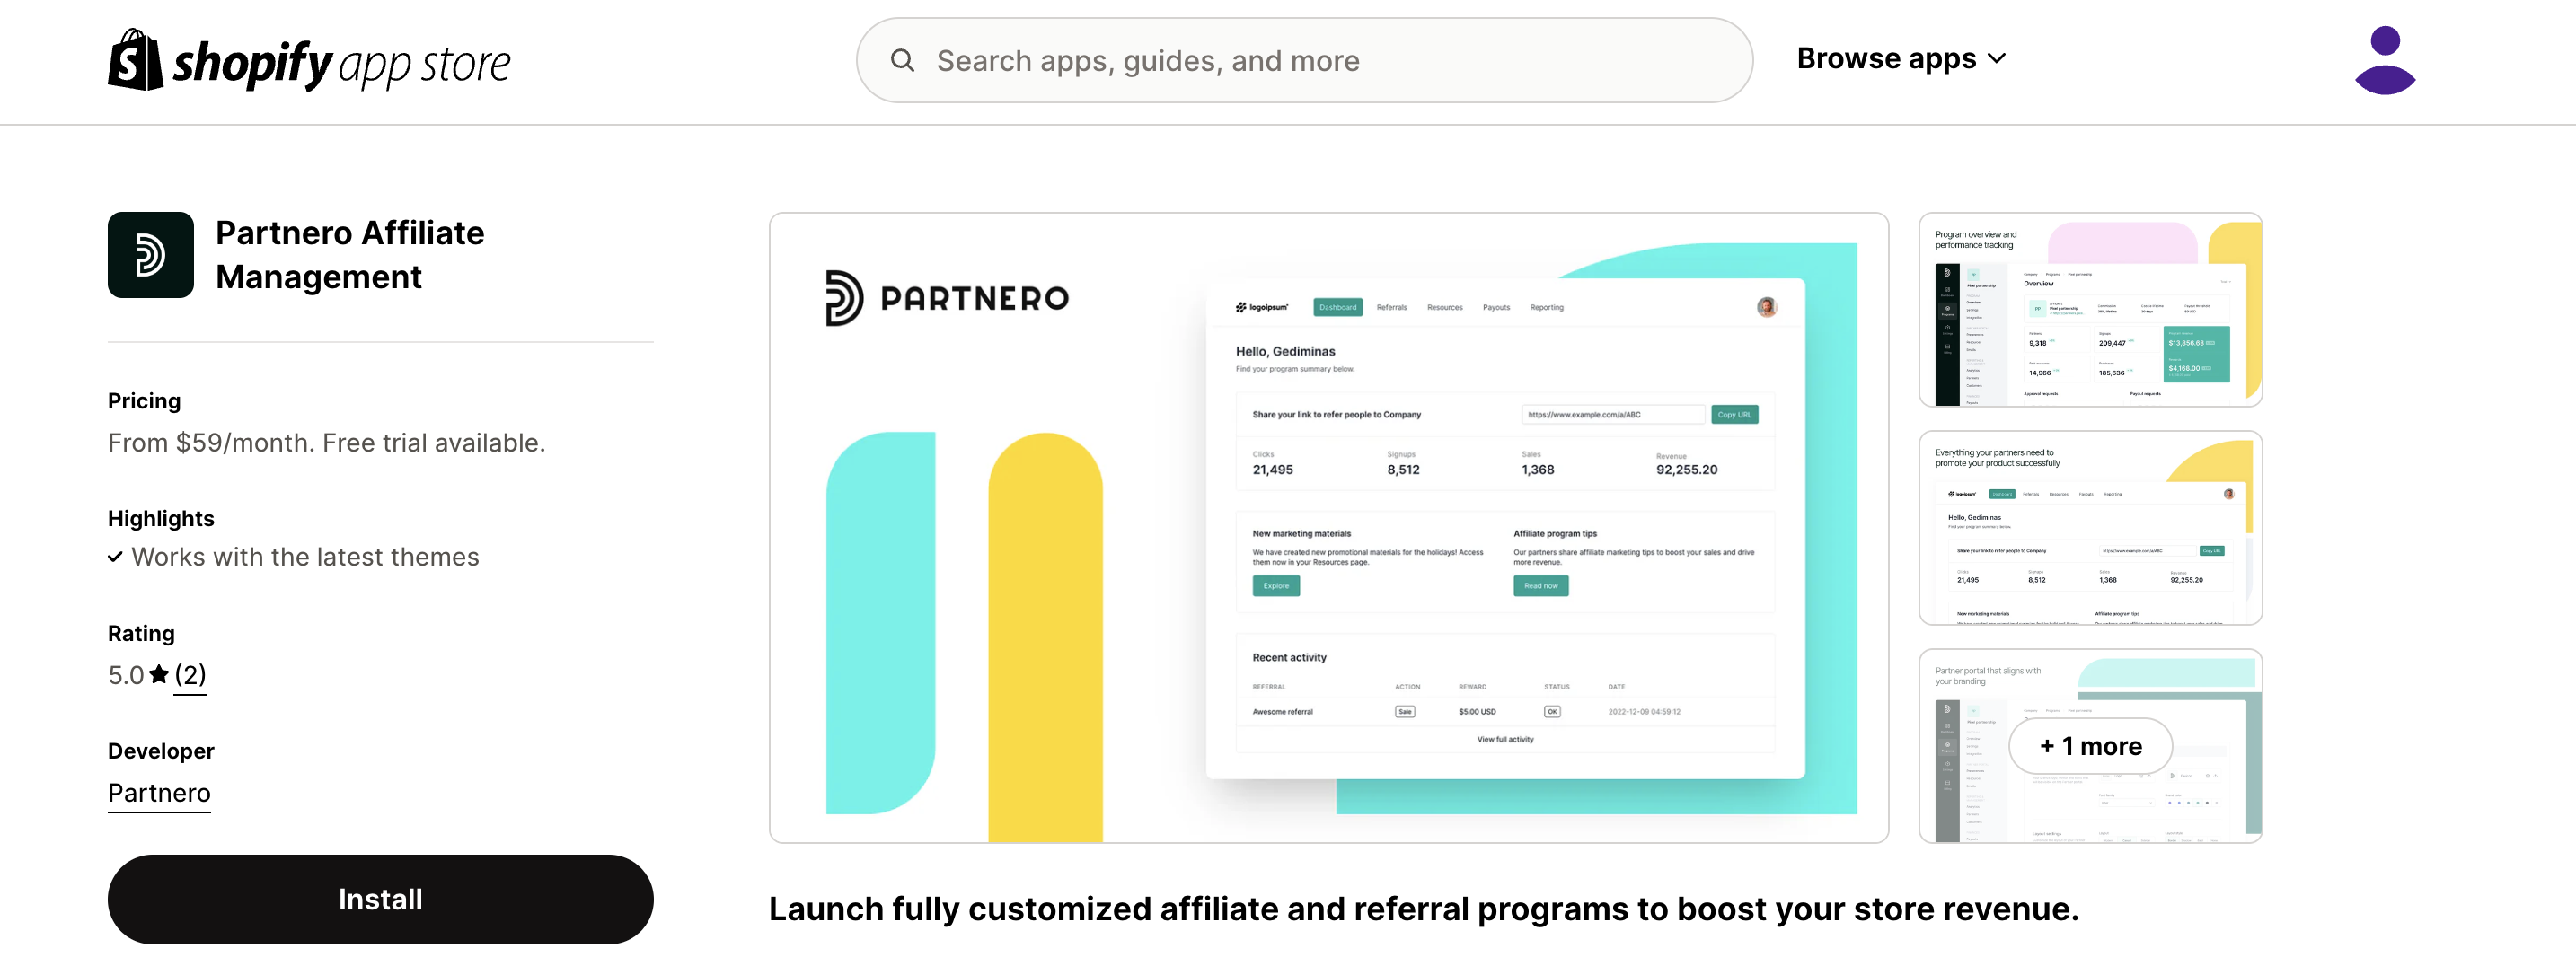Viewport: 2576px width, 966px height.
Task: Click the + 1 more button
Action: pyautogui.click(x=2090, y=746)
